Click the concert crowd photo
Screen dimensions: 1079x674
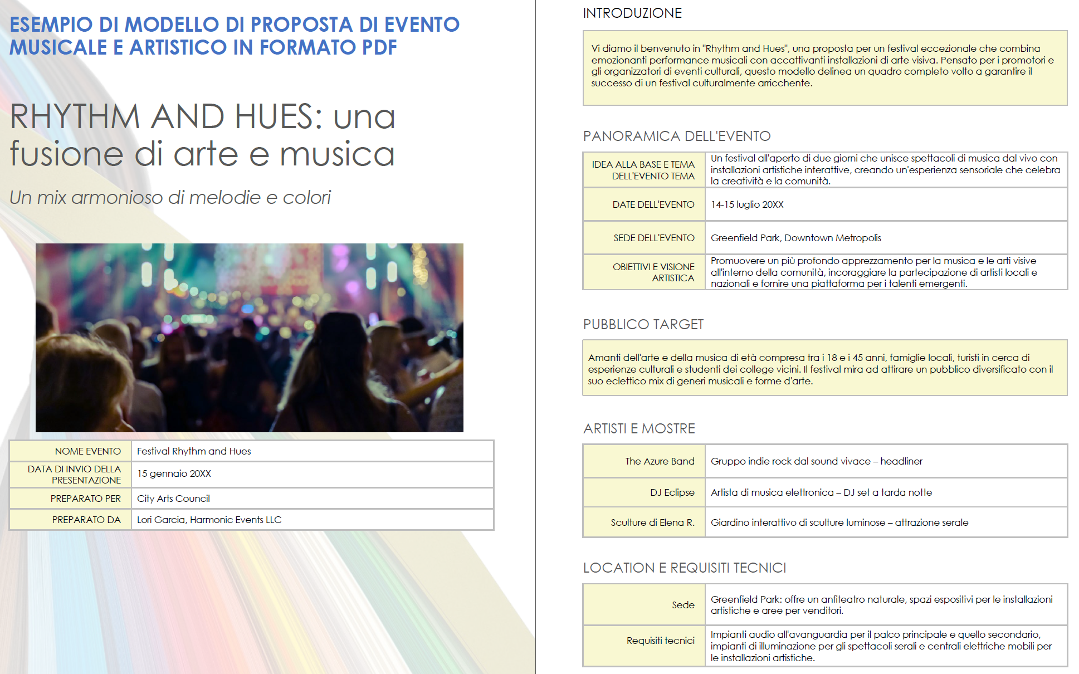point(249,338)
